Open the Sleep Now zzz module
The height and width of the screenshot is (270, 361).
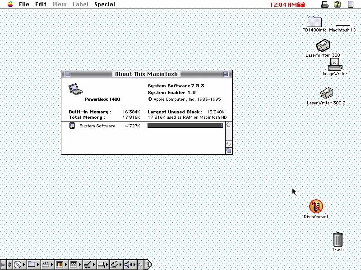tap(116, 265)
